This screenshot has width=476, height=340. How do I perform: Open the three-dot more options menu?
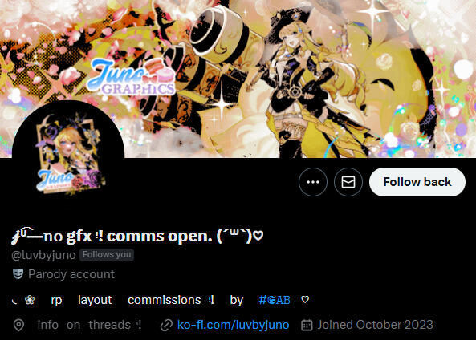[x=313, y=182]
